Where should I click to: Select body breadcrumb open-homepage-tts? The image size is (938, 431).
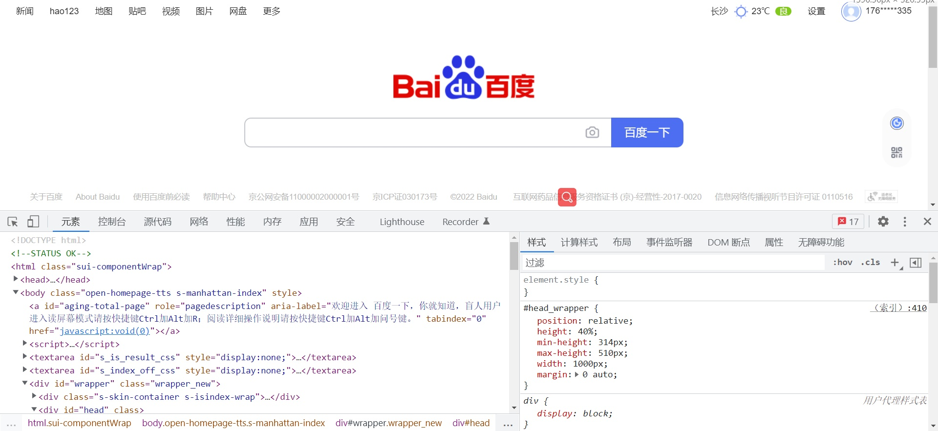pos(234,423)
